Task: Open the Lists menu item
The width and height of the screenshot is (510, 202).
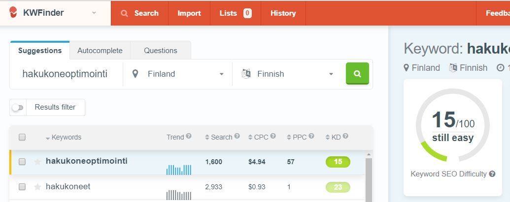Action: pos(236,13)
